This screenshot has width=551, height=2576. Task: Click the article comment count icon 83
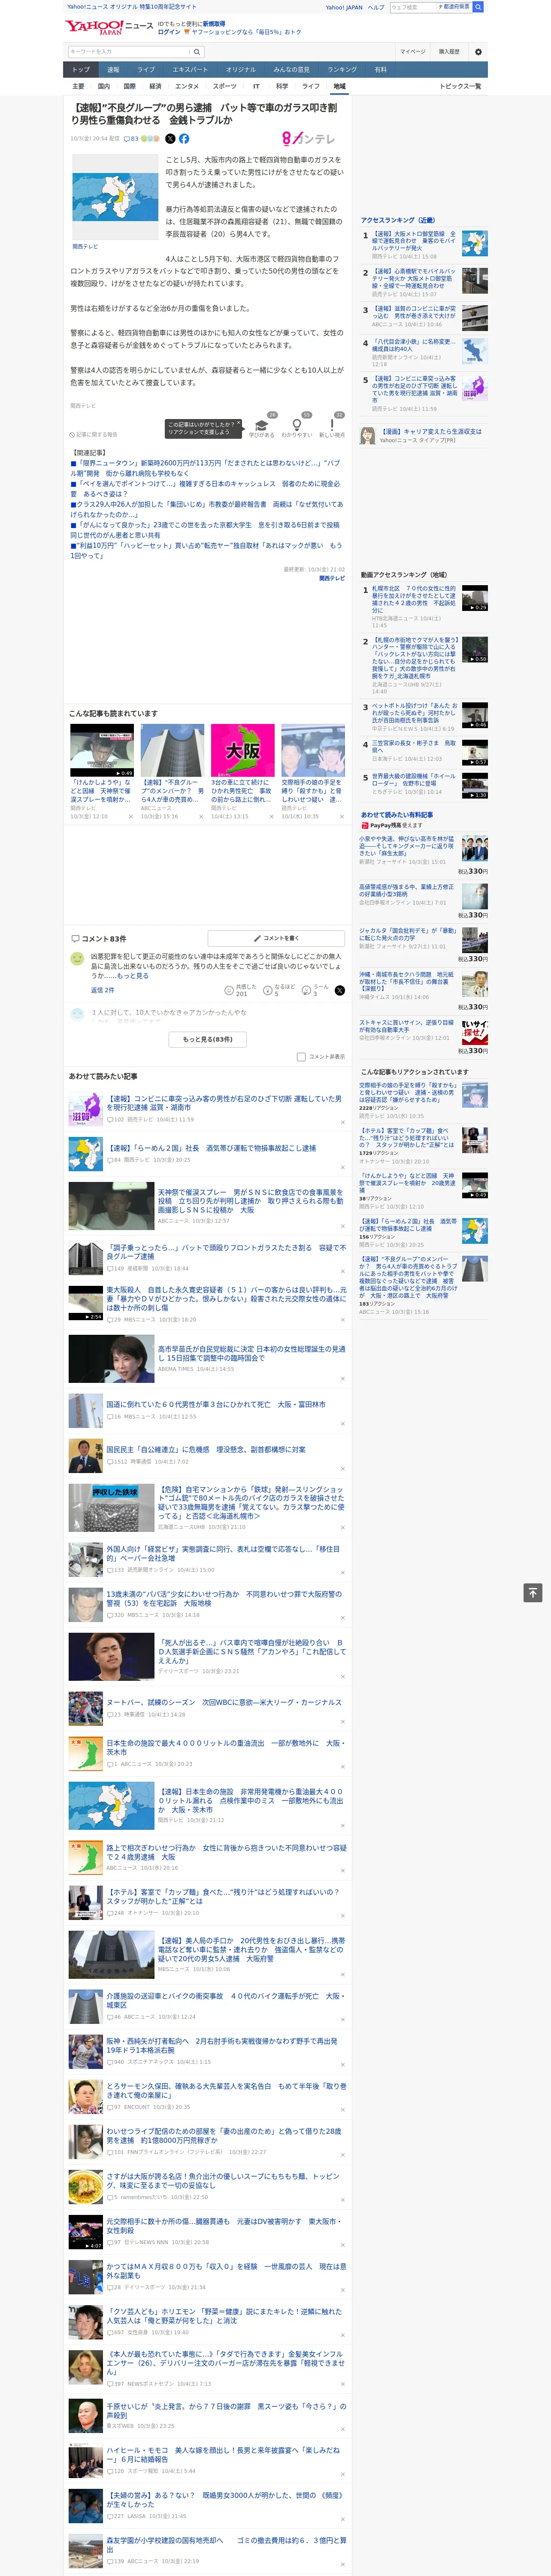tap(131, 139)
